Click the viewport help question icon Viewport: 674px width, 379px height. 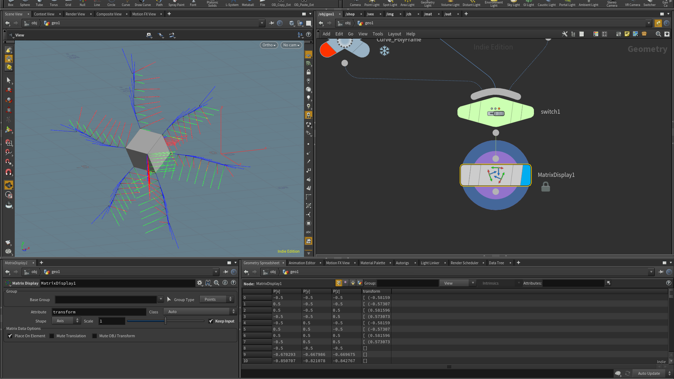(x=309, y=35)
